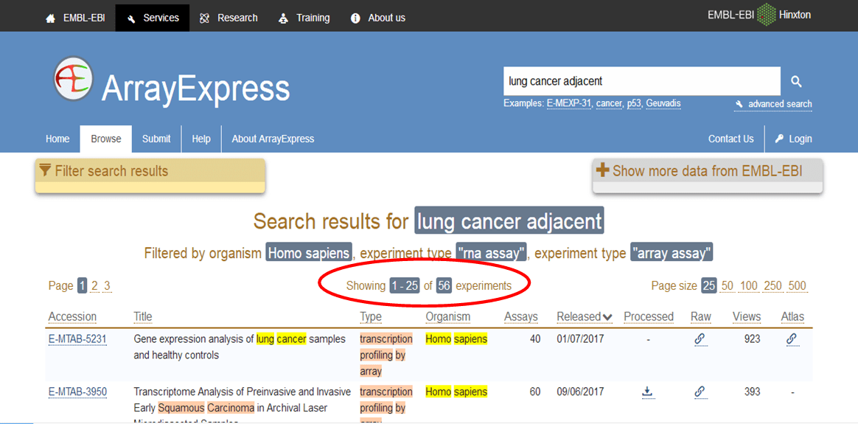Open accession E-MTAB-5231
858x424 pixels.
tap(77, 339)
